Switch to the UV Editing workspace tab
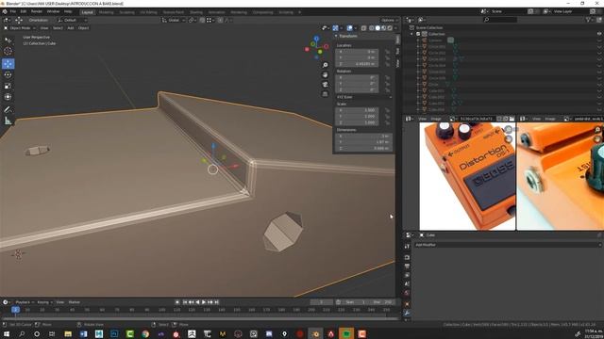Viewport: 604px width, 339px height. point(148,12)
